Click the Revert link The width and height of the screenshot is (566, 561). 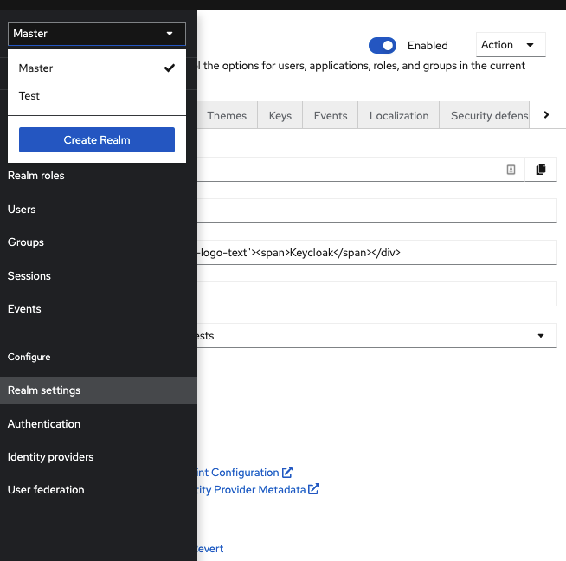tap(209, 549)
